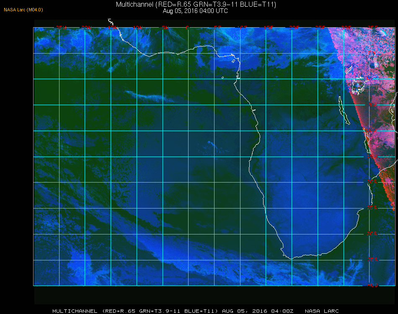Select the "15W" longitude label
398x314 pixels.
pos(112,28)
